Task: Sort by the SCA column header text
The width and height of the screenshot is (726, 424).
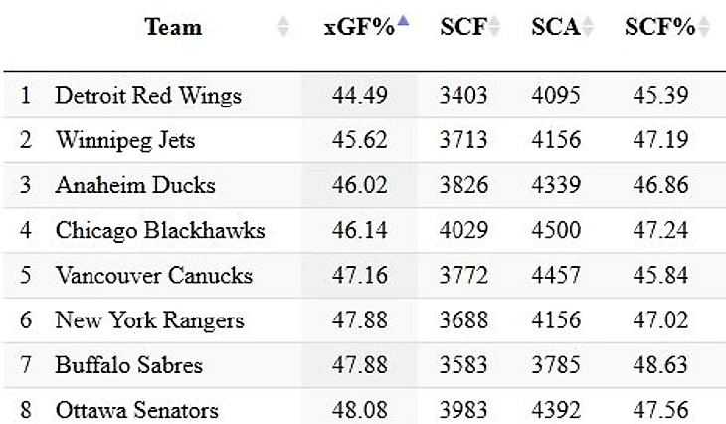Action: coord(555,28)
